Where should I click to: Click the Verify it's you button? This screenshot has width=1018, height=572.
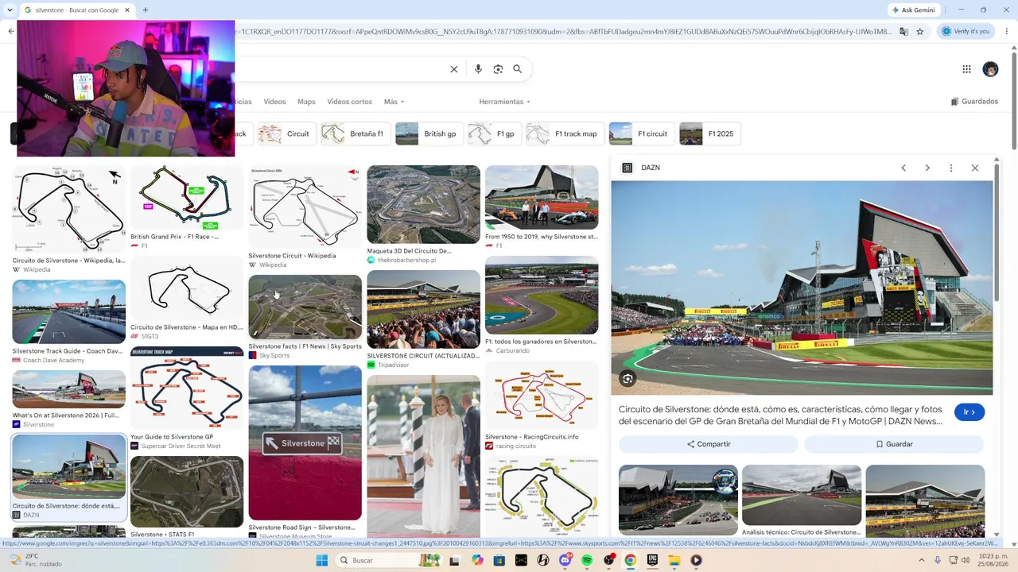pyautogui.click(x=966, y=32)
